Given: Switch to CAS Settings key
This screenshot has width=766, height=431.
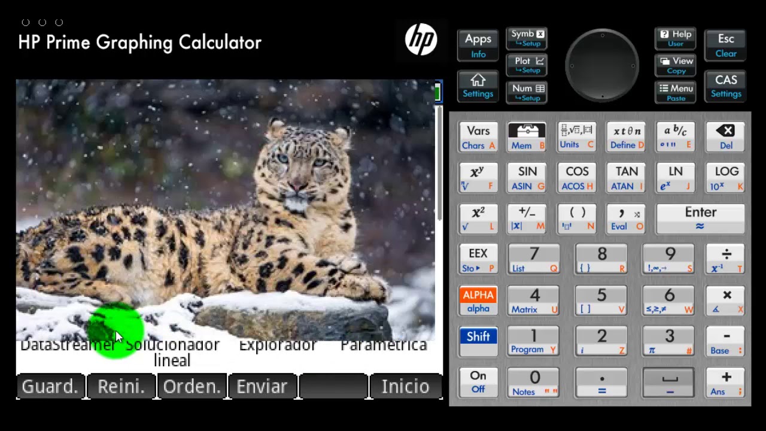Looking at the screenshot, I should (725, 86).
